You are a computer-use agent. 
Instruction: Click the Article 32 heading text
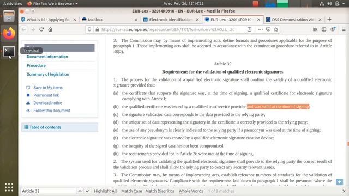click(x=222, y=64)
